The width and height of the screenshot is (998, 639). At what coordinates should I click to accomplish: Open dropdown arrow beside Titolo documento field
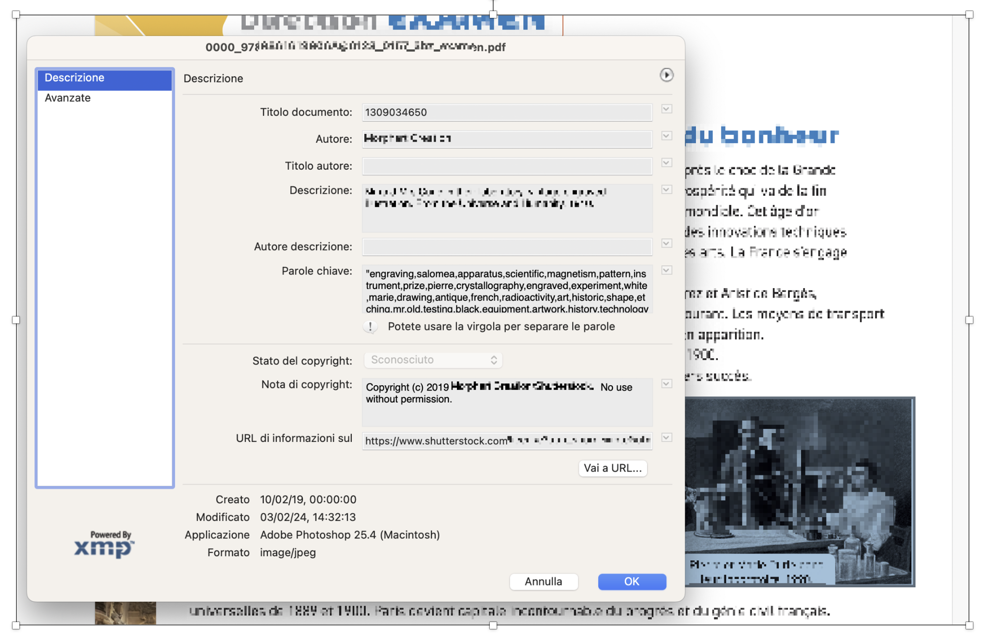[x=666, y=109]
